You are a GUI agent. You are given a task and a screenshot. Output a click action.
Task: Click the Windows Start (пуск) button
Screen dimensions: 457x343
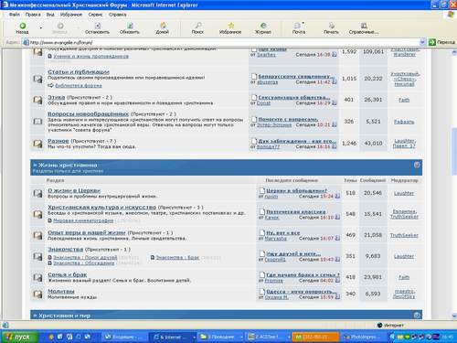tap(19, 337)
